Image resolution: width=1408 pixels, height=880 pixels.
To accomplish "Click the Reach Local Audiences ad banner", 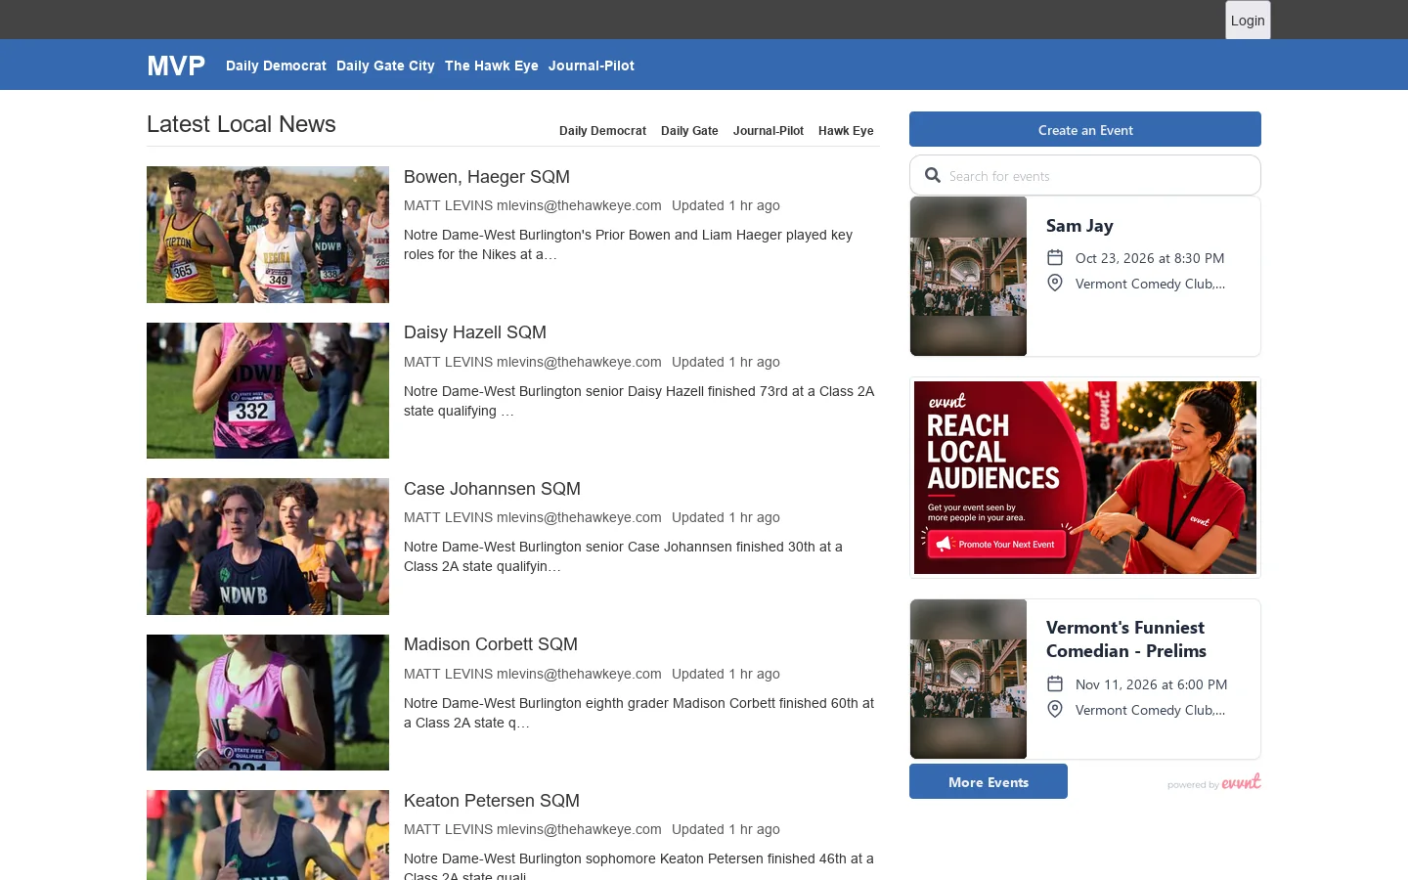I will coord(1085,477).
